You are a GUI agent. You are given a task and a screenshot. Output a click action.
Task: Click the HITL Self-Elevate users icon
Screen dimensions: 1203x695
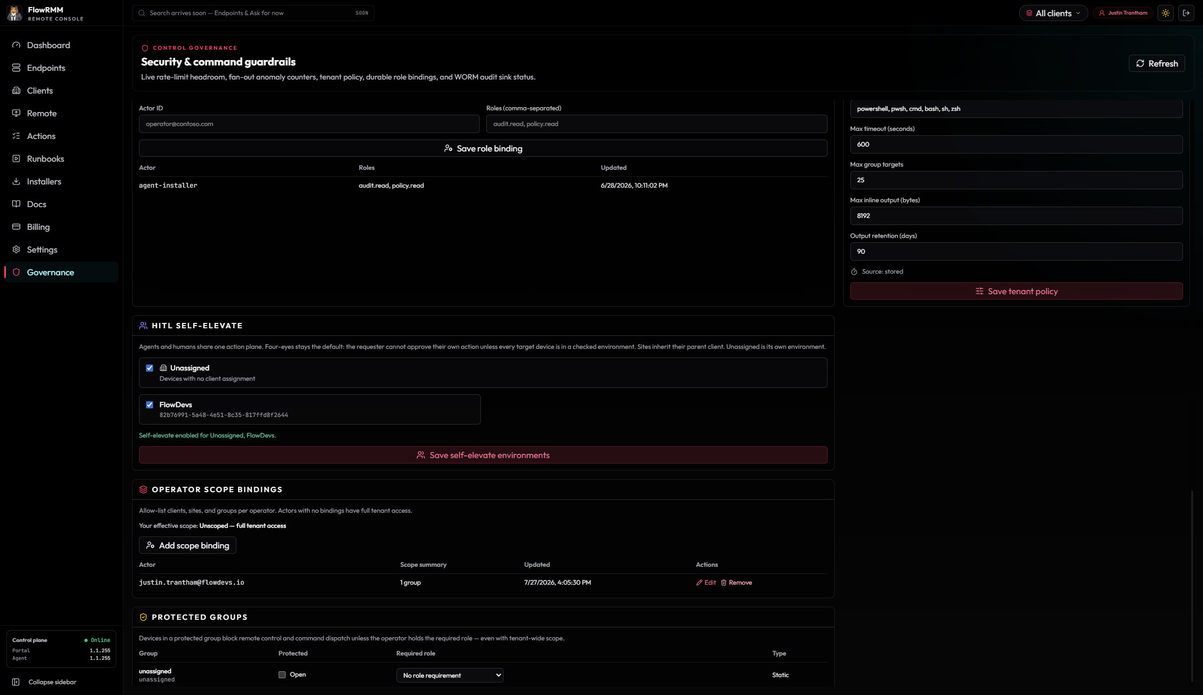click(x=143, y=326)
